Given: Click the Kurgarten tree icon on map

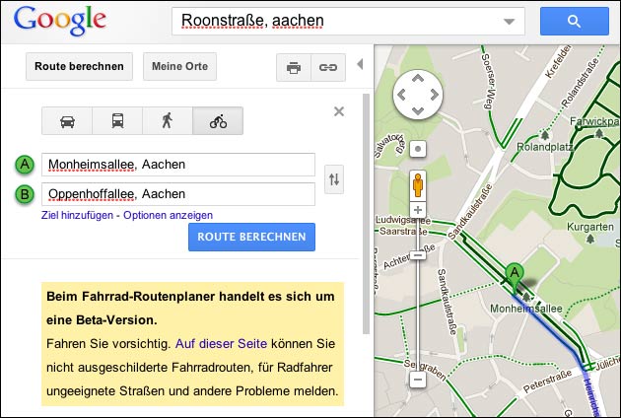Looking at the screenshot, I should point(590,239).
